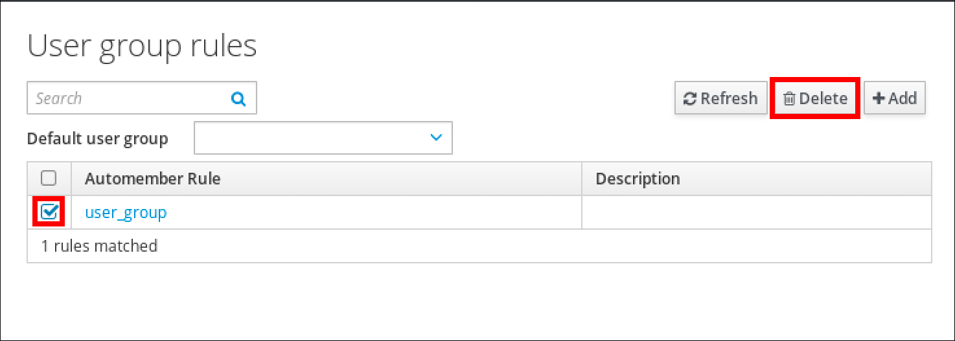Click the Description column header

click(638, 179)
